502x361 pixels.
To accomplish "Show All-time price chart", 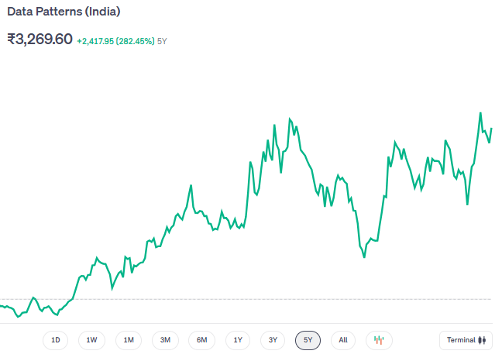I will [342, 340].
